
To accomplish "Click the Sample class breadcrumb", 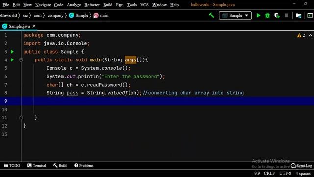I will pos(78,15).
